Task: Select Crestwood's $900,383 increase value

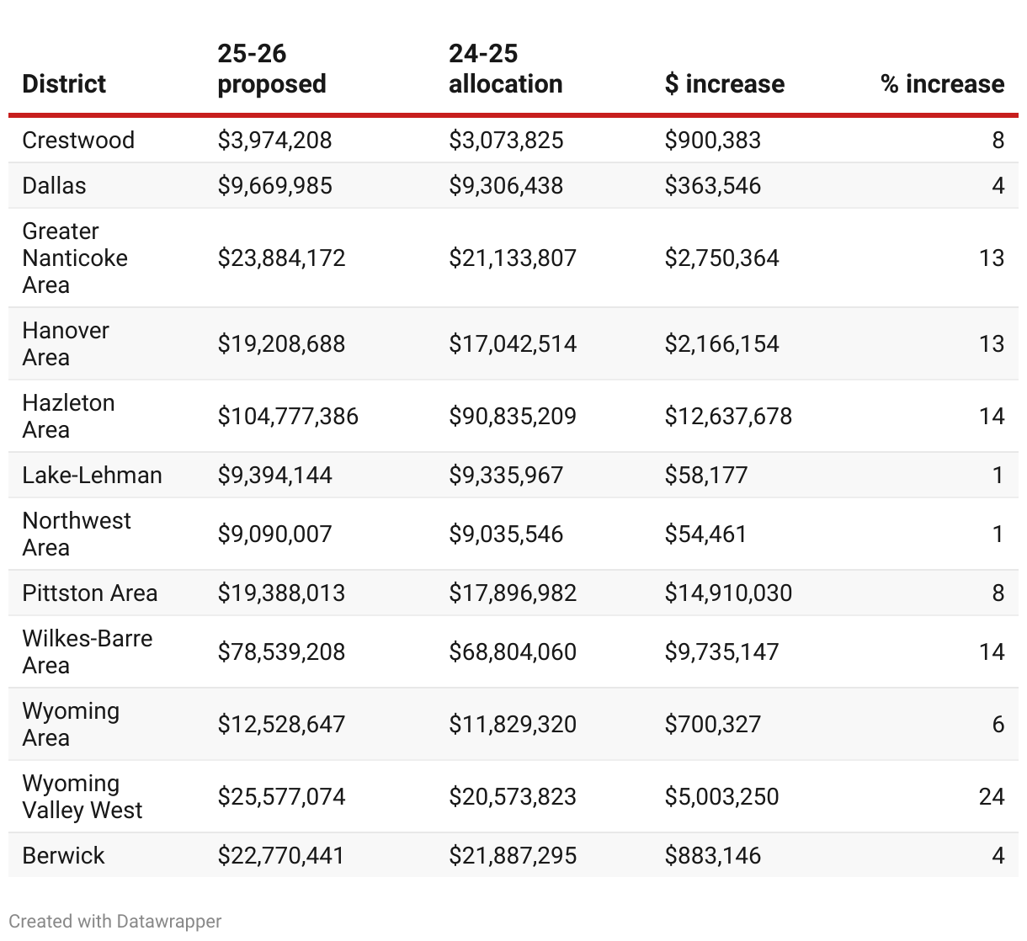Action: [x=712, y=140]
